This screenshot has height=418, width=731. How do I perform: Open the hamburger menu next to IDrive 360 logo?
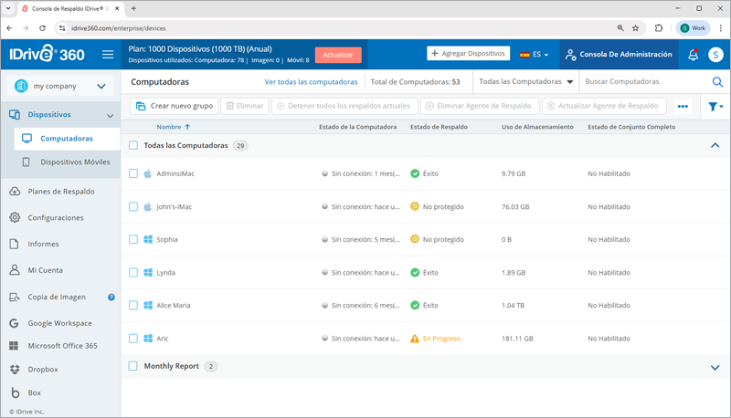click(108, 55)
